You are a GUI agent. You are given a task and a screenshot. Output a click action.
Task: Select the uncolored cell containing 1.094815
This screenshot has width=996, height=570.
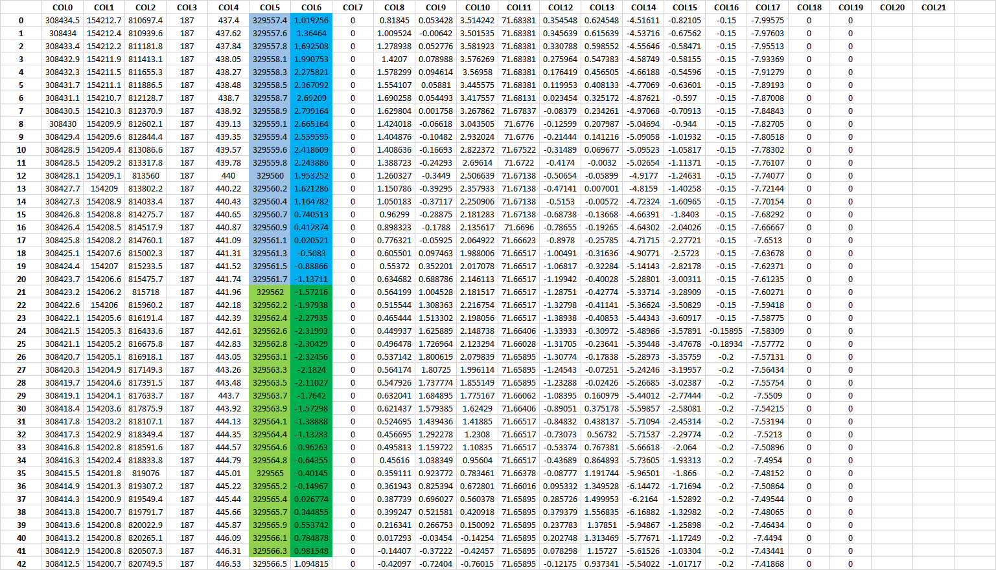311,564
